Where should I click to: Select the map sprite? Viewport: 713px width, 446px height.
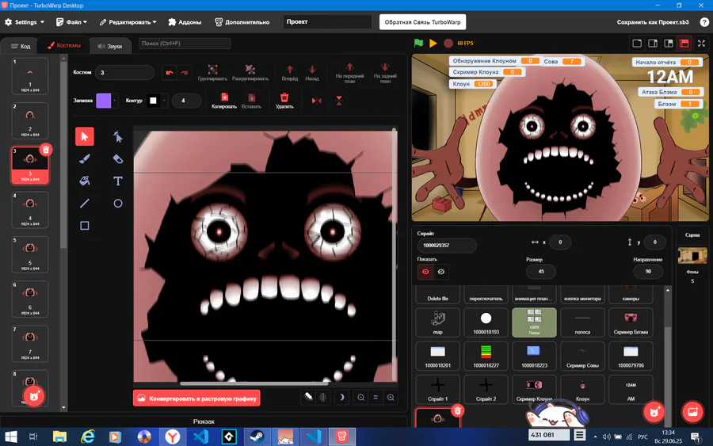(x=437, y=322)
